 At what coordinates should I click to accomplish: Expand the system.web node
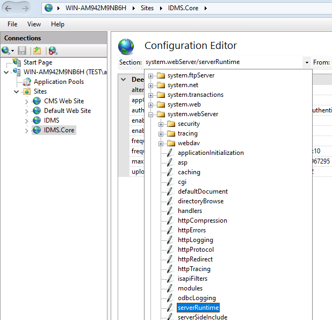point(150,105)
